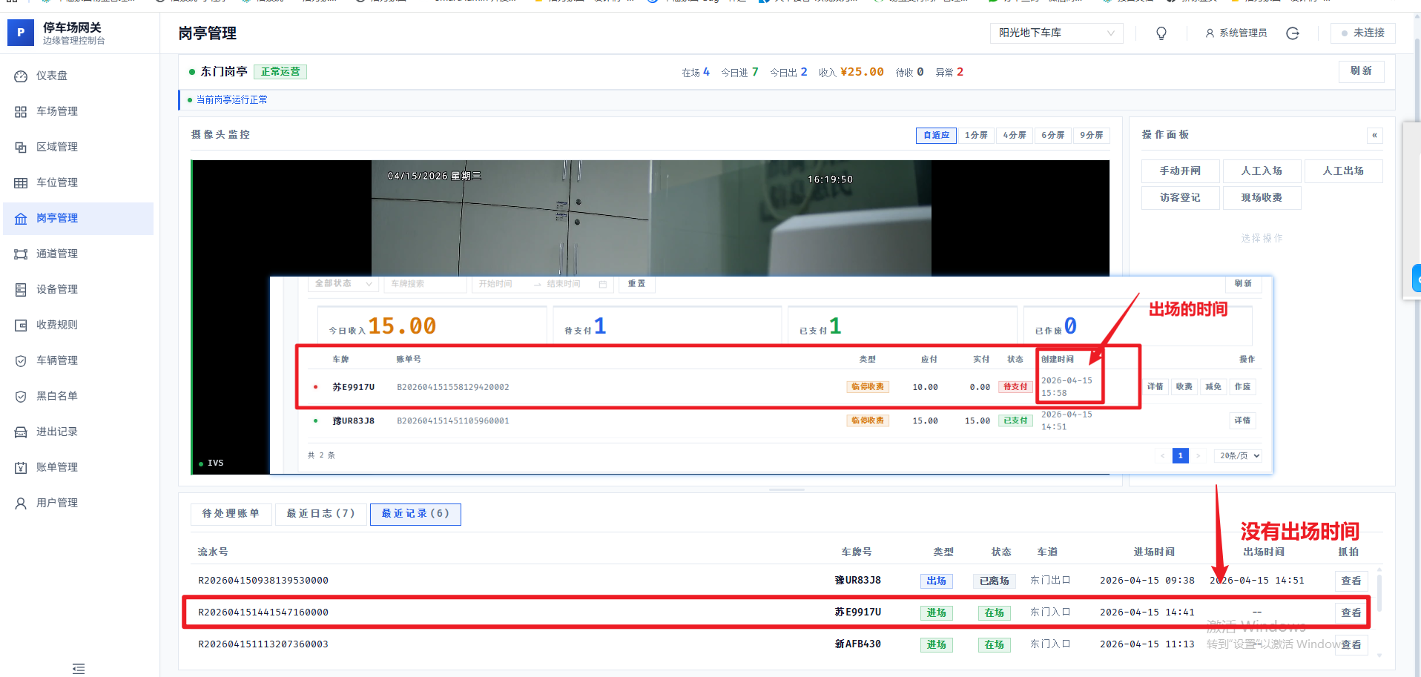Open the 阳光地下车库 parking lot dropdown
Screen dimensions: 1421x677
click(x=1055, y=33)
